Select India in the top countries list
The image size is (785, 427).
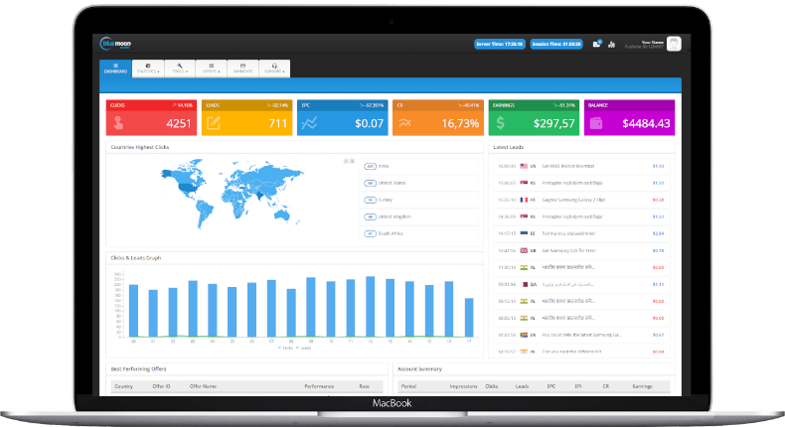coord(384,166)
